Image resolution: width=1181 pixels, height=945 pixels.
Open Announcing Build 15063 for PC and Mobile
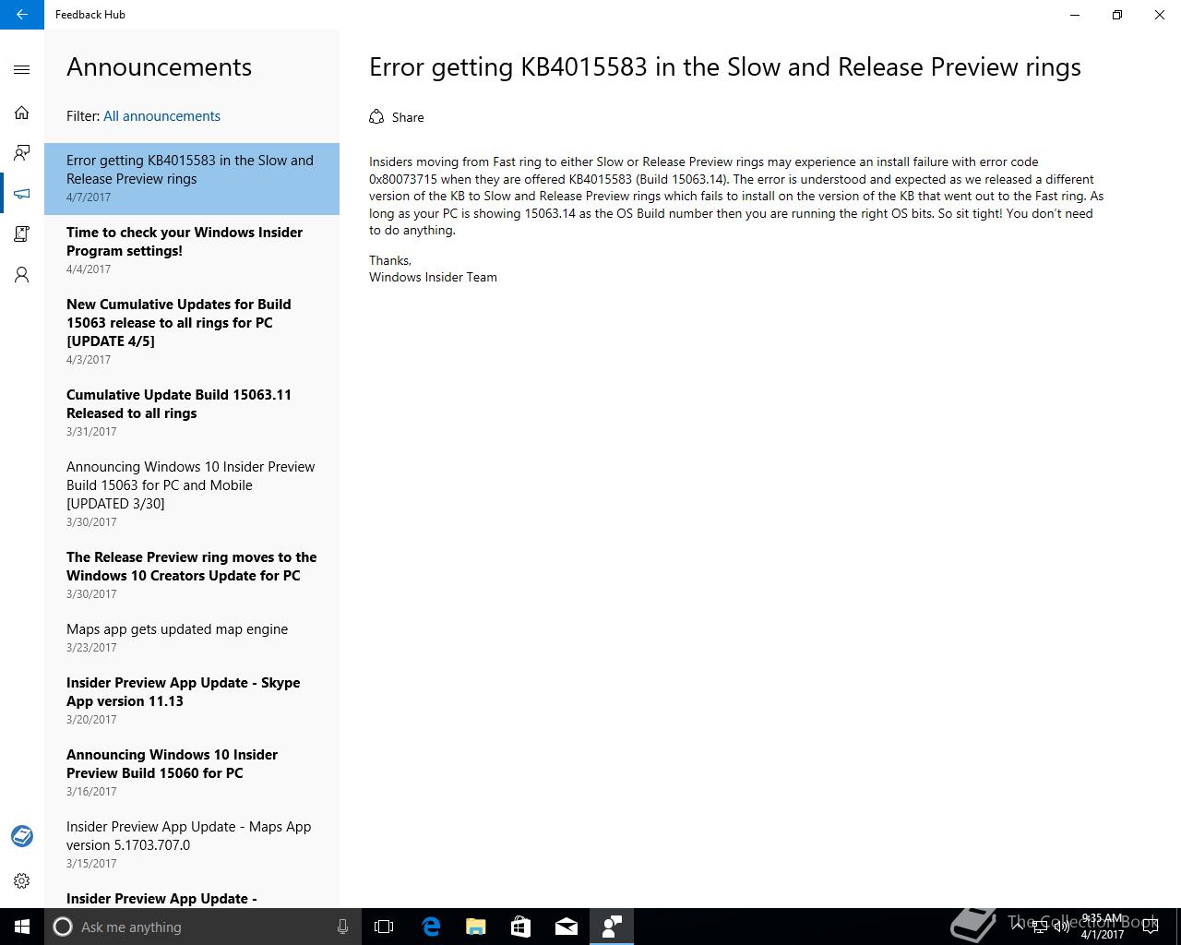point(192,495)
